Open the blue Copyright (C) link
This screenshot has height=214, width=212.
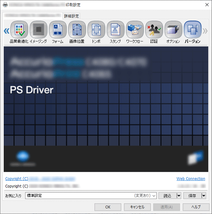(x=40, y=179)
